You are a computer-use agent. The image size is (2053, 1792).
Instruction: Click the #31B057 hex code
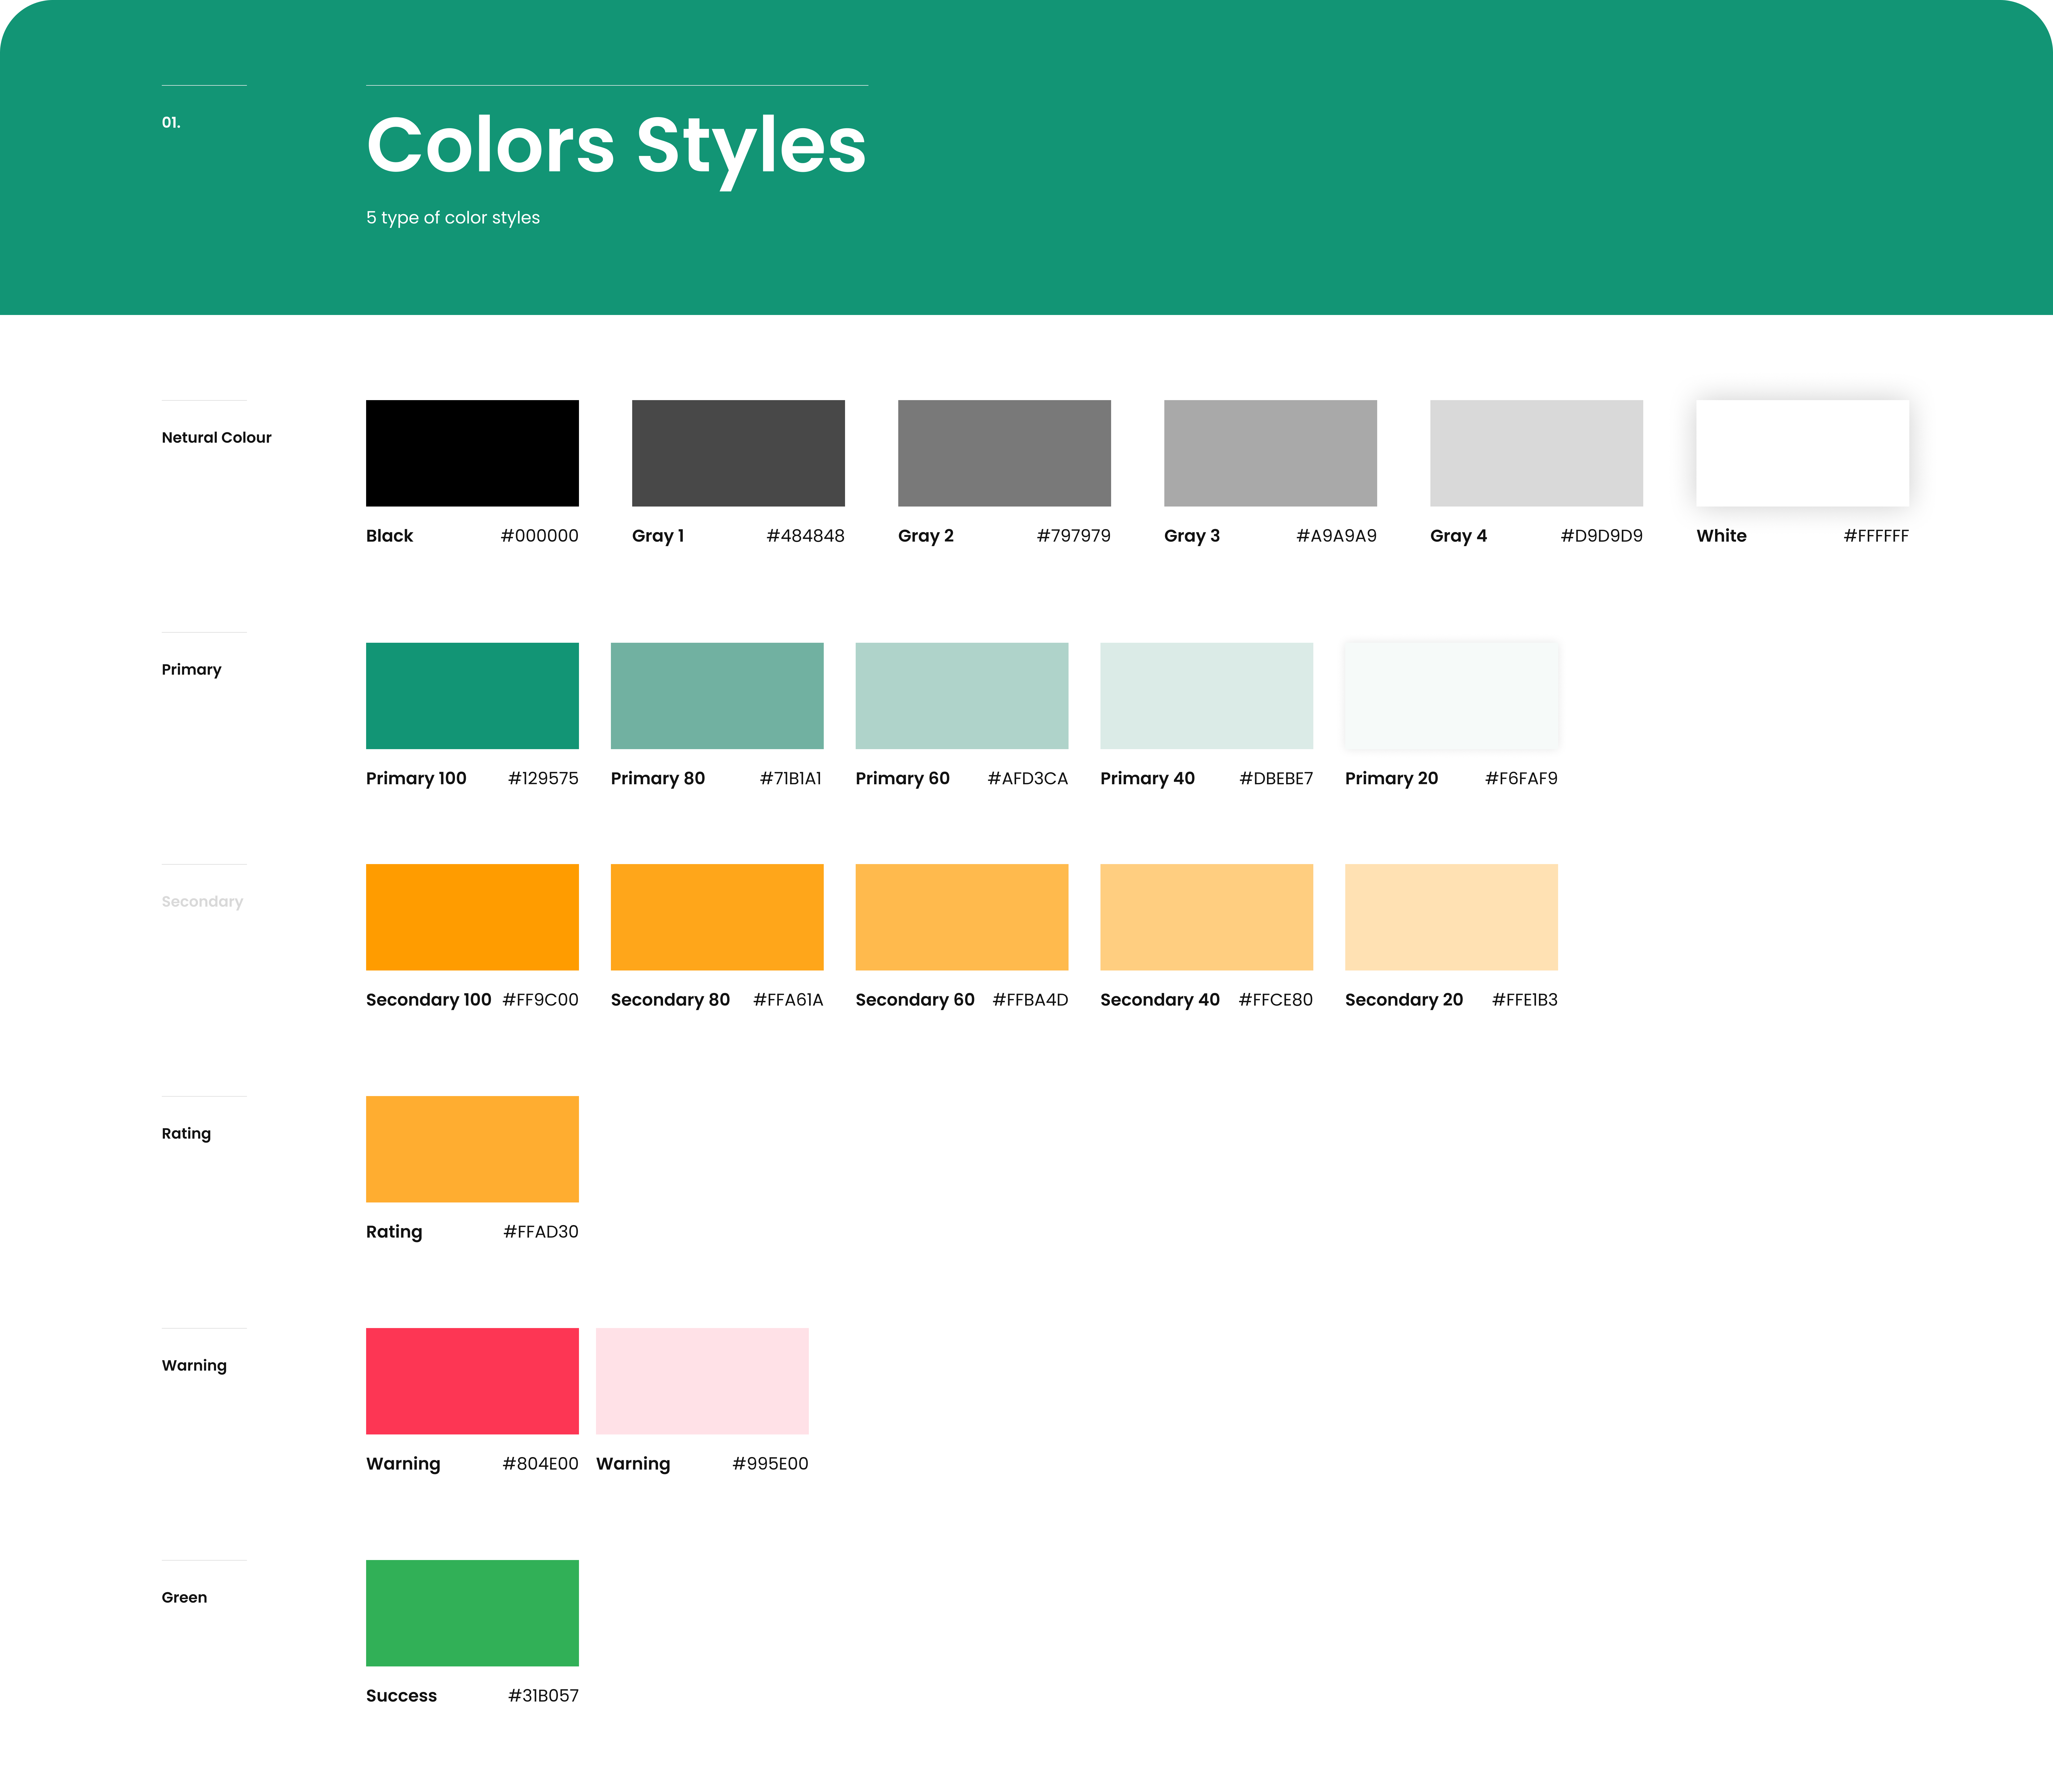tap(543, 1696)
